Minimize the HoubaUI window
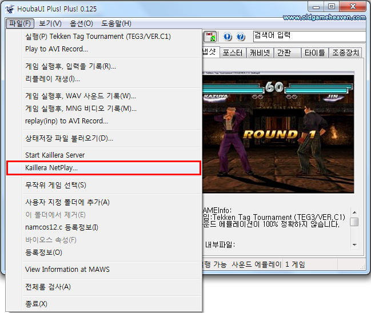Image resolution: width=371 pixels, height=313 pixels. point(316,7)
